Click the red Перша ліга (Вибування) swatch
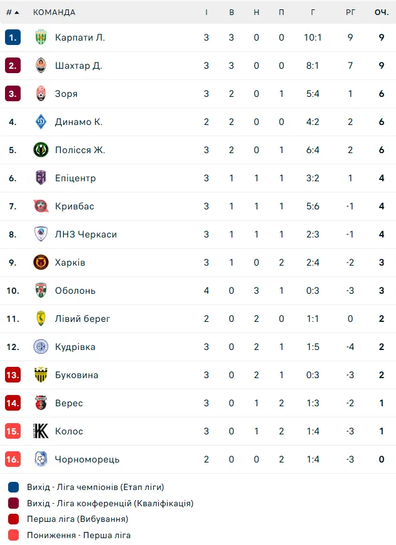The width and height of the screenshot is (396, 545). (14, 519)
